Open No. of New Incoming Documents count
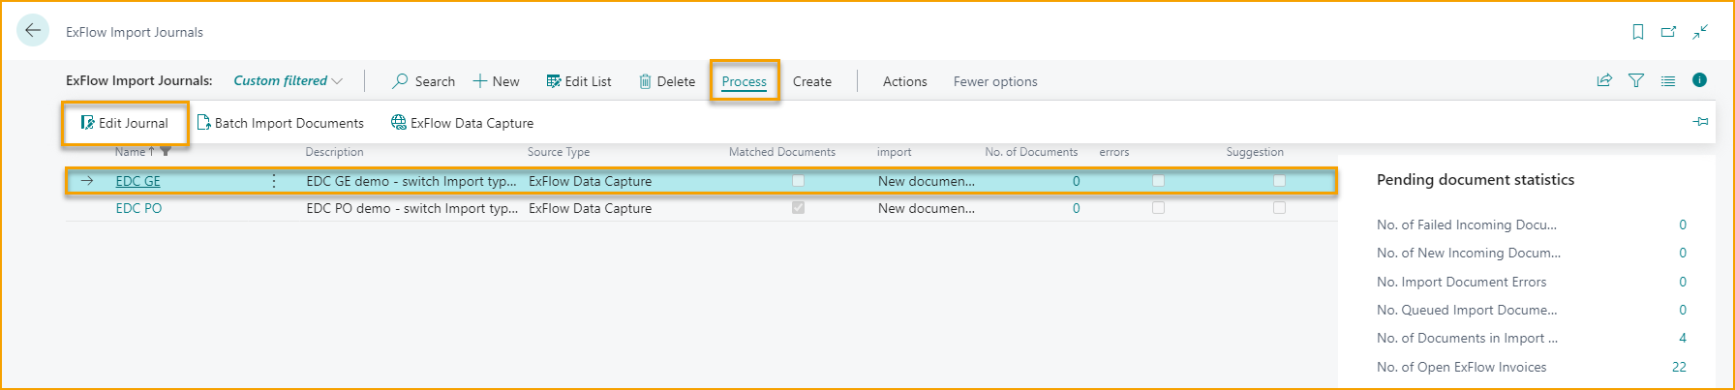 tap(1683, 253)
